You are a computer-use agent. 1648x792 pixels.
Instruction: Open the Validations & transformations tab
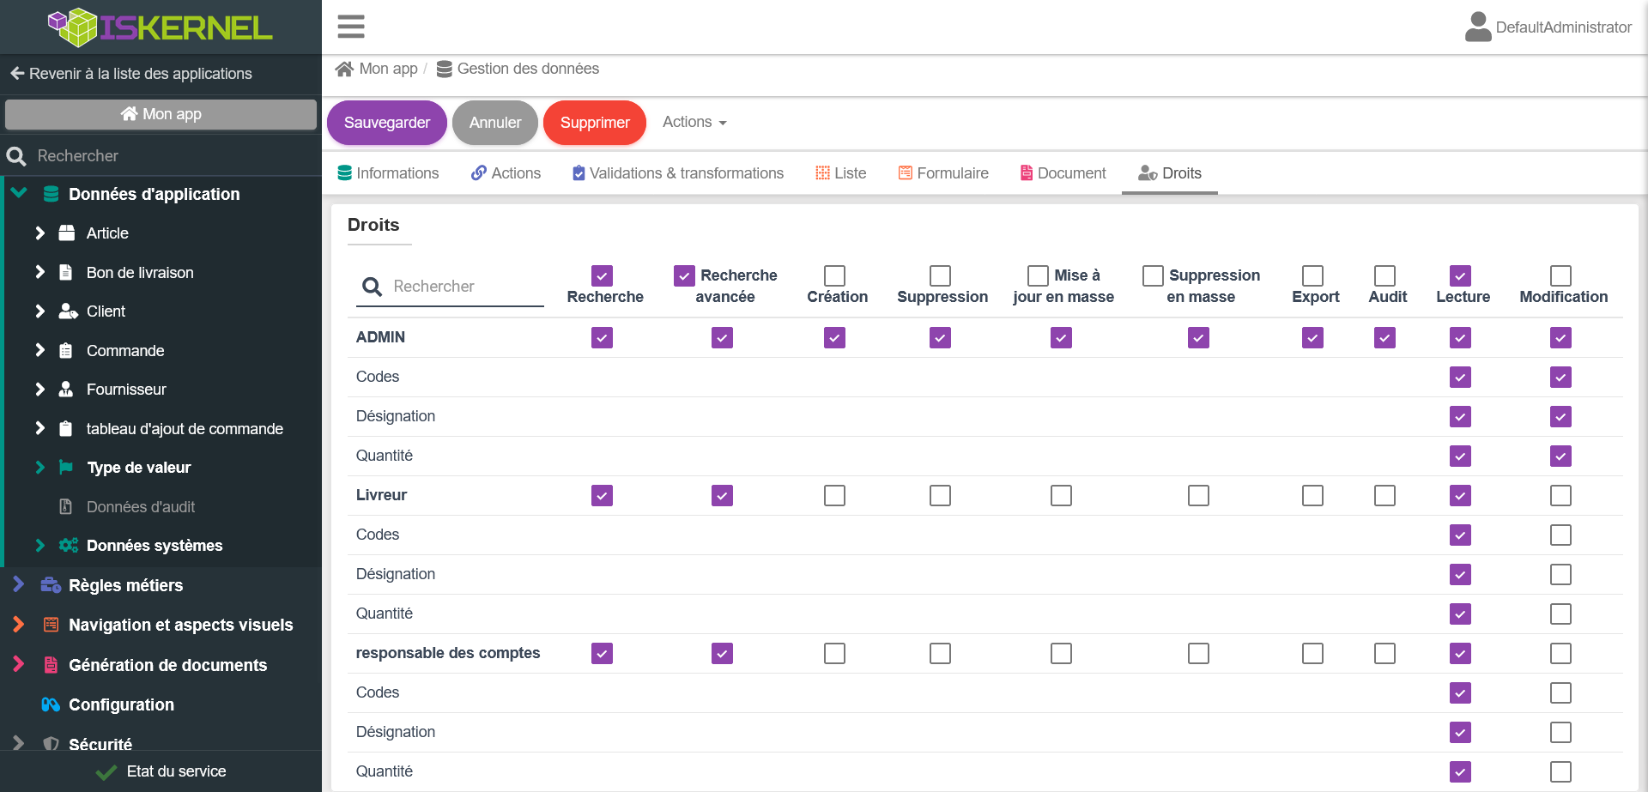tap(678, 173)
